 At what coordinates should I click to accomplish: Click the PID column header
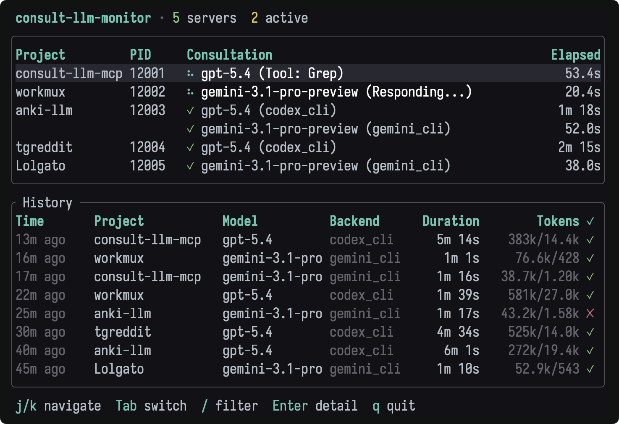pos(140,55)
